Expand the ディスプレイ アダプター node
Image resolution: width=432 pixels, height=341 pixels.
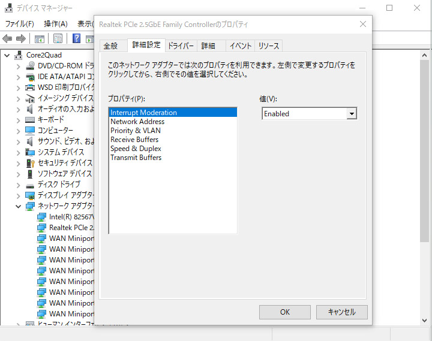pyautogui.click(x=19, y=196)
